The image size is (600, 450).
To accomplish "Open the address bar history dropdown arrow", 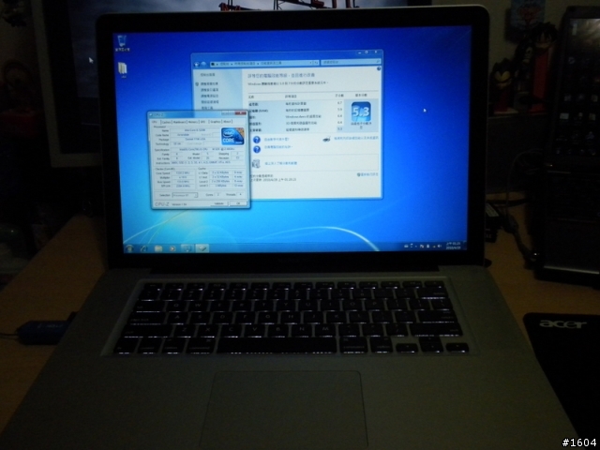I will point(310,63).
